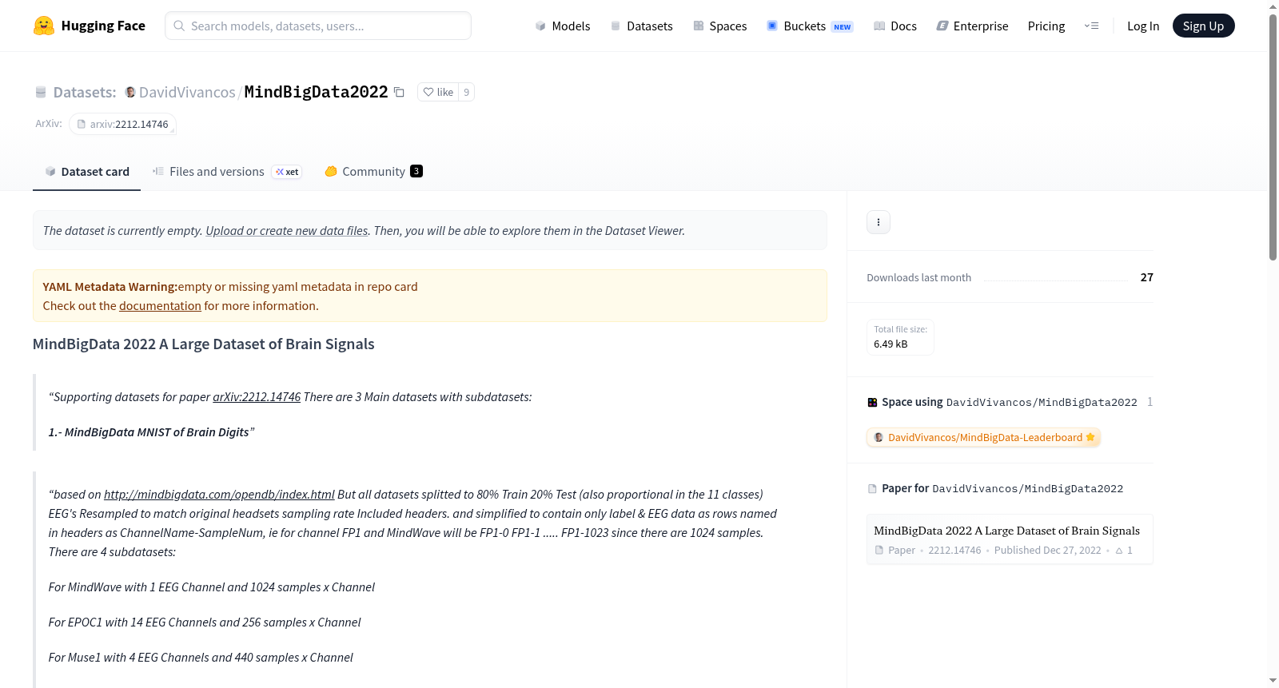This screenshot has width=1279, height=688.
Task: Open the Enterprise page
Action: [x=973, y=26]
